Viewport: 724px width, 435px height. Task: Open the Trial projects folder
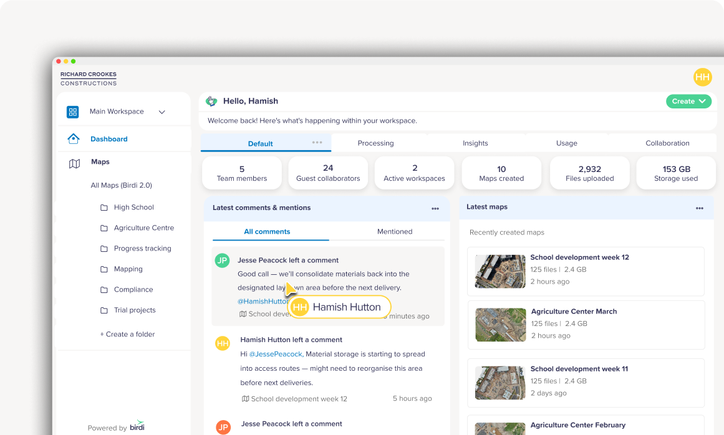pos(135,310)
